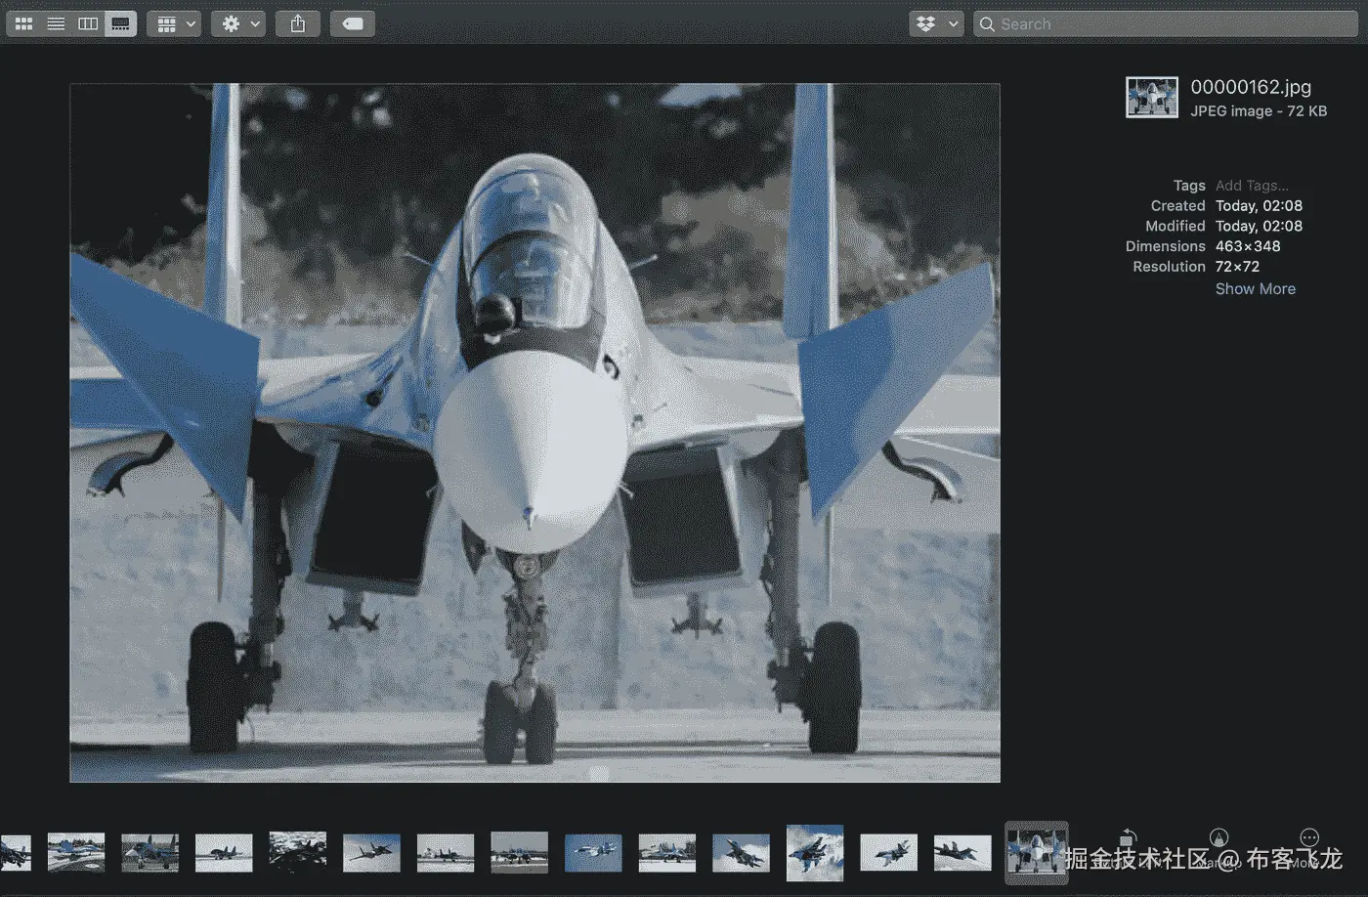Select the highlighted thumbnail in the strip
The width and height of the screenshot is (1368, 897).
1037,853
